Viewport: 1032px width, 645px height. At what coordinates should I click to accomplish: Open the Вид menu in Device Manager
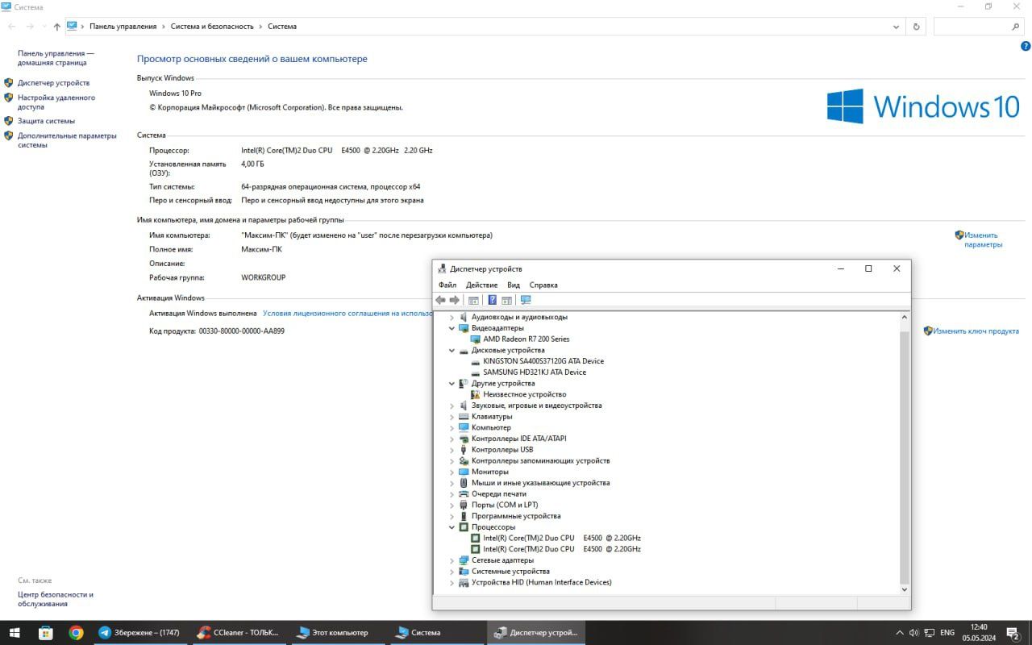[514, 285]
